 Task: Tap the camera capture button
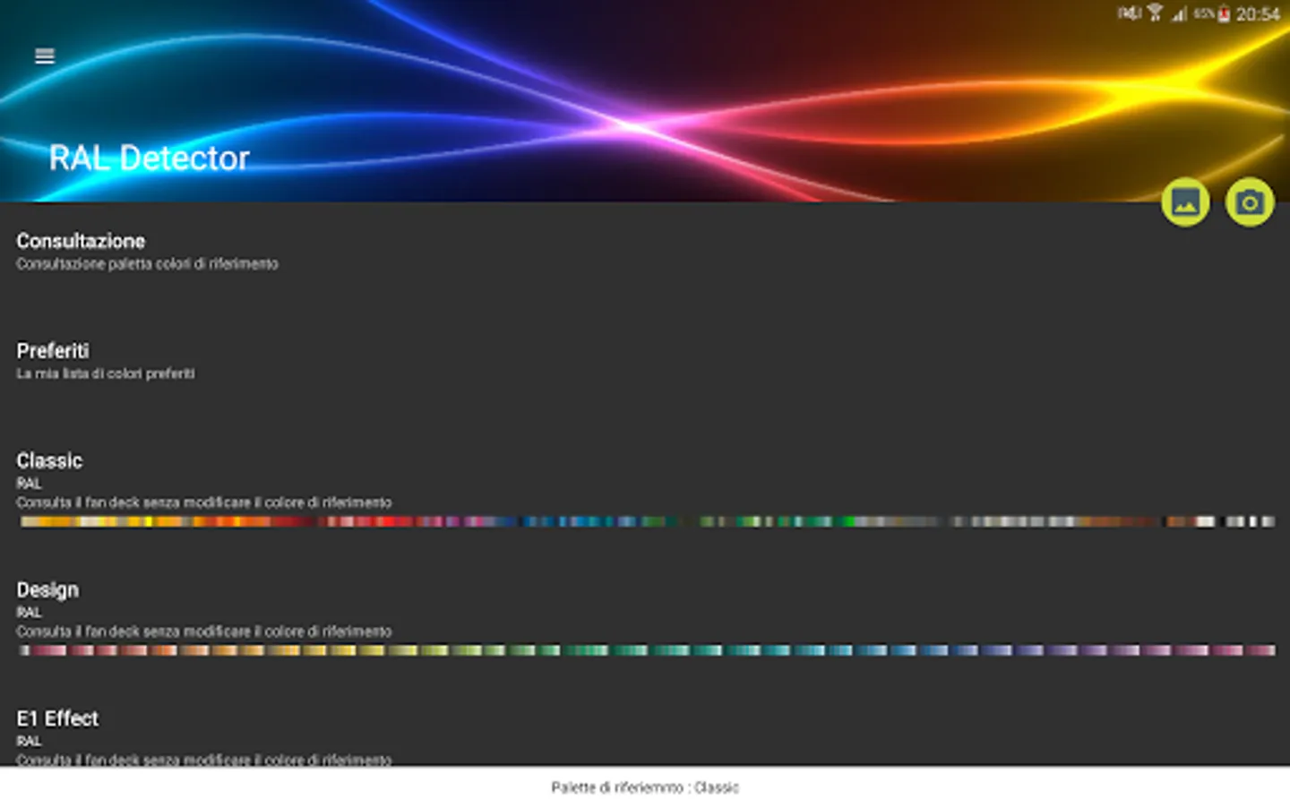[x=1250, y=202]
